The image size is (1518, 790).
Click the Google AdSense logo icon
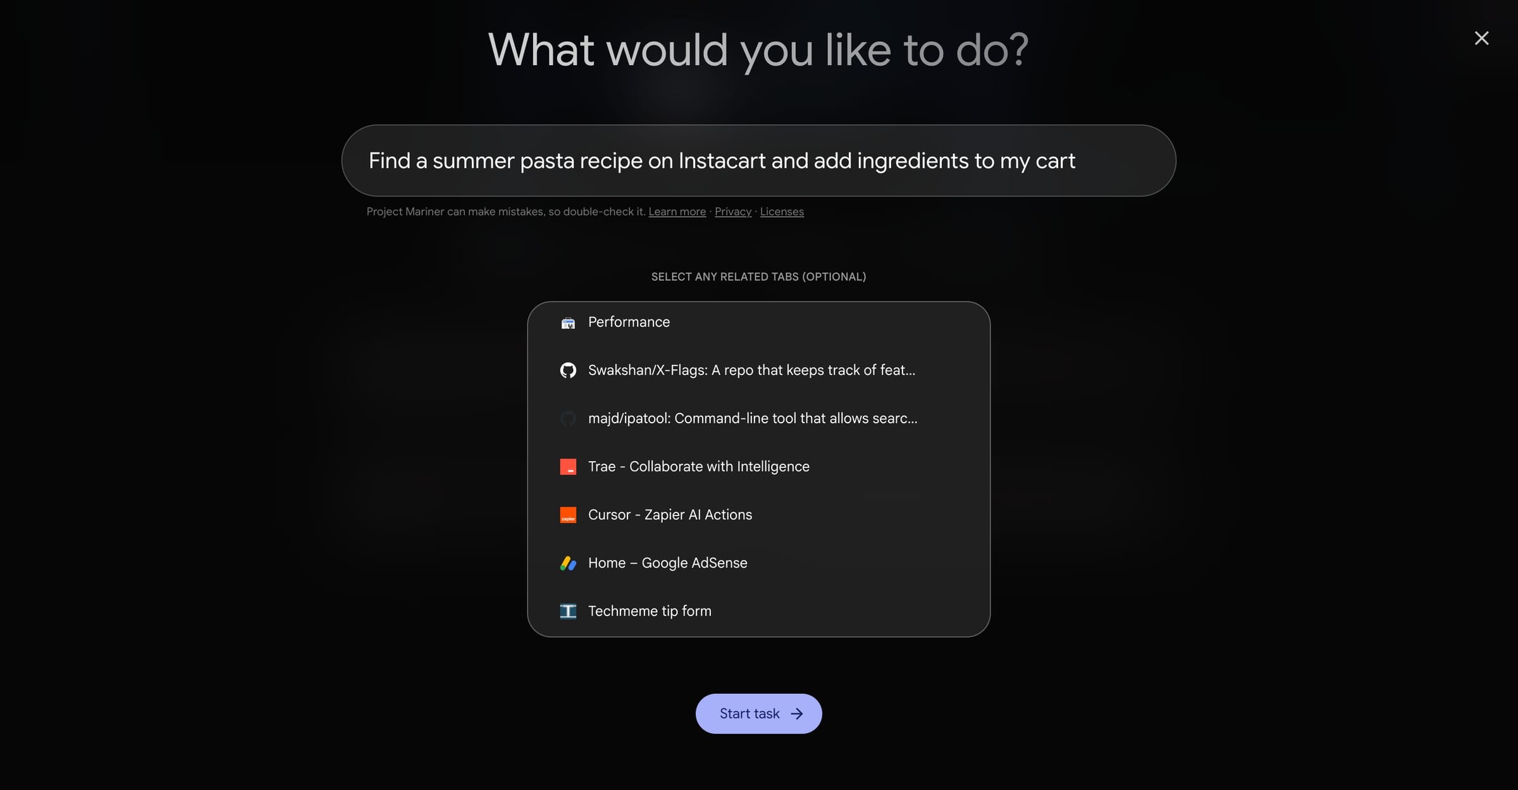[568, 563]
